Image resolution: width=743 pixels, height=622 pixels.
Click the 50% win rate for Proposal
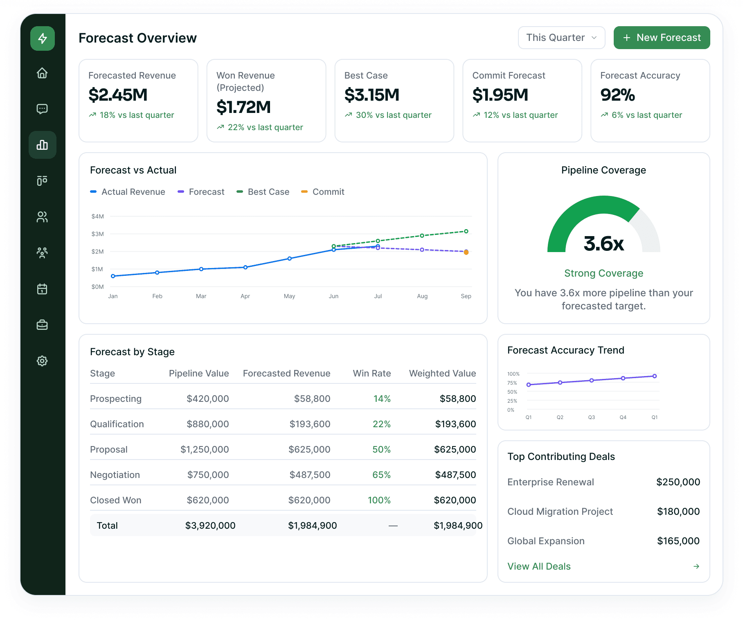pyautogui.click(x=381, y=449)
